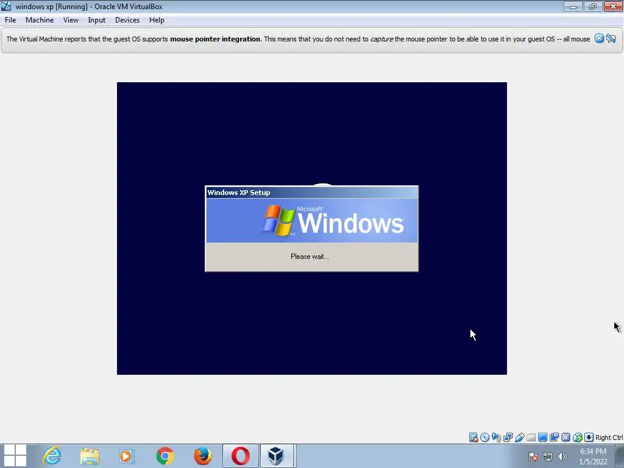Image resolution: width=624 pixels, height=468 pixels.
Task: Click the network tray icon
Action: pyautogui.click(x=548, y=456)
